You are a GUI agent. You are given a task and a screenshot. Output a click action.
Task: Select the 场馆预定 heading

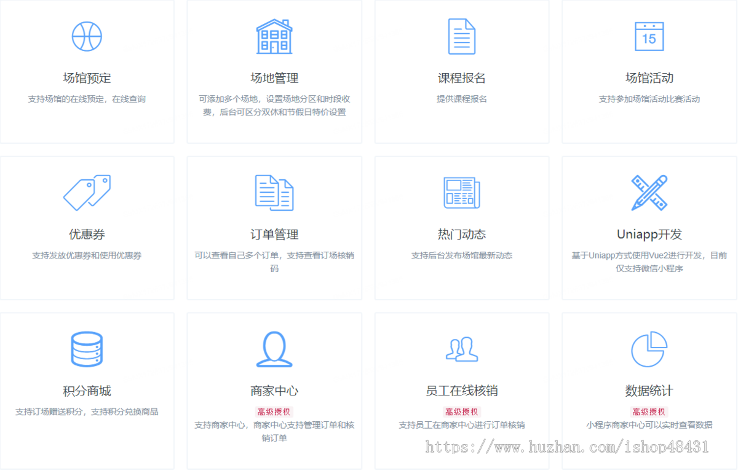click(x=87, y=78)
